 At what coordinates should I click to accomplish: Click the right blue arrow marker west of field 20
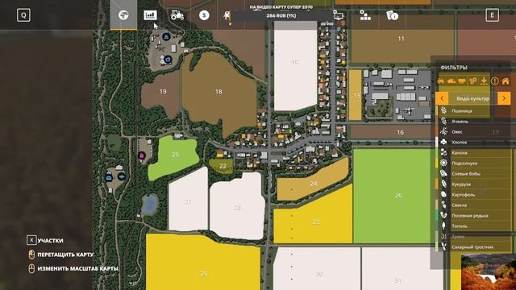[122, 177]
